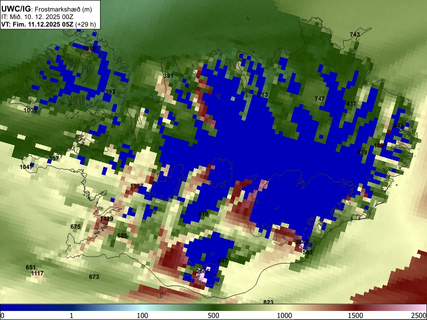Image resolution: width=427 pixels, height=320 pixels.
Task: Click the map value 497
Action: (x=223, y=261)
